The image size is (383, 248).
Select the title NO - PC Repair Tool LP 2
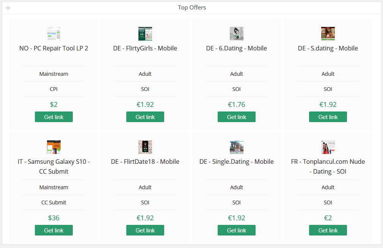pos(54,48)
